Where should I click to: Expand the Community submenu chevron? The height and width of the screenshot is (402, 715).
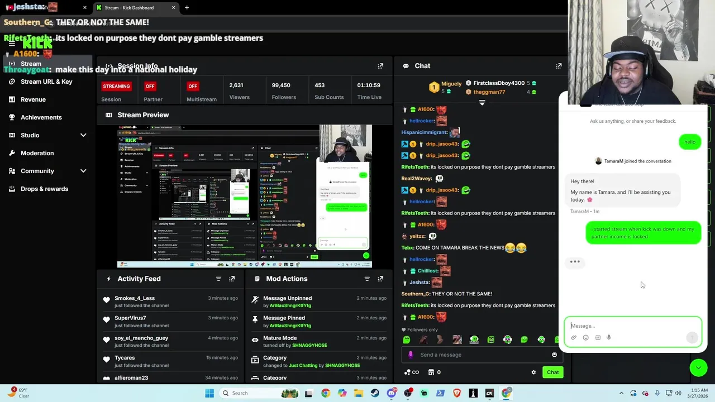pos(83,171)
